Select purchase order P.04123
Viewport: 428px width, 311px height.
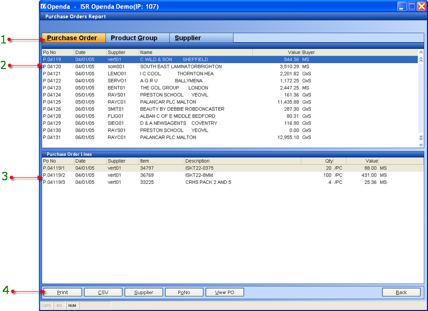(x=230, y=88)
